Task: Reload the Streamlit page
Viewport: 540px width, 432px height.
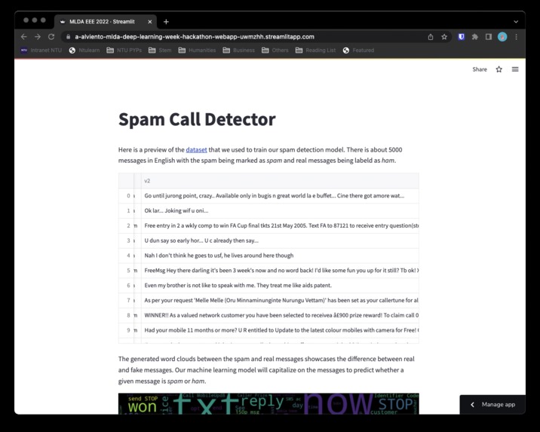Action: pos(51,37)
